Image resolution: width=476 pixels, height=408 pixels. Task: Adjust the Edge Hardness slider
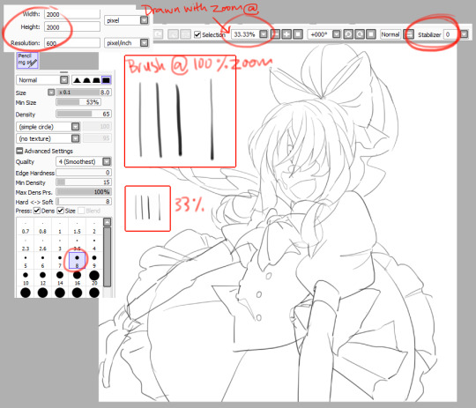[x=84, y=173]
